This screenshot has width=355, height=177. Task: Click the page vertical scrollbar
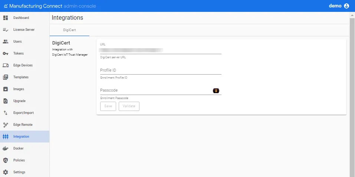coord(352,97)
